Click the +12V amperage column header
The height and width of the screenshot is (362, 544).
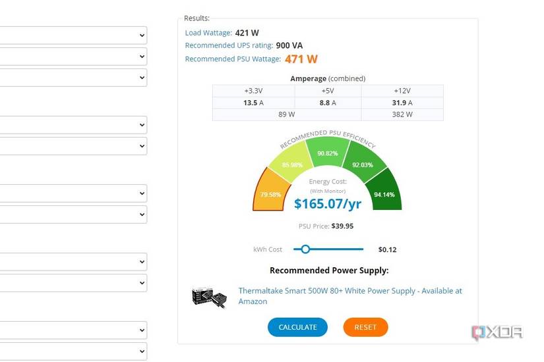(402, 91)
